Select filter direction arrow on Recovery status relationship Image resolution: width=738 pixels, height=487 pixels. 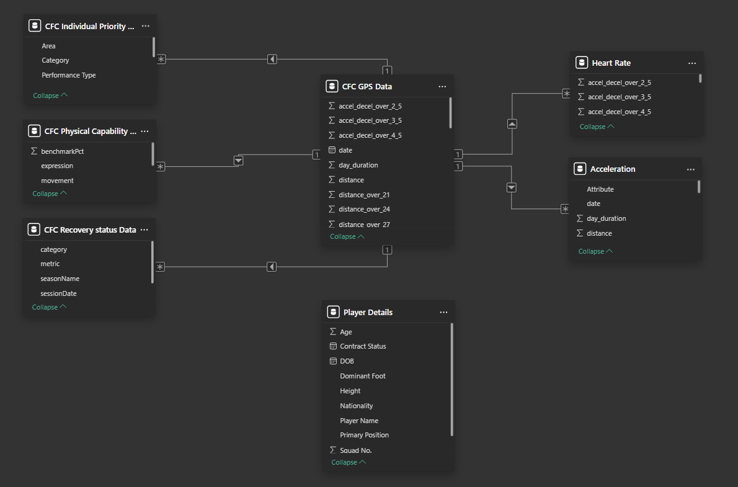click(x=272, y=267)
